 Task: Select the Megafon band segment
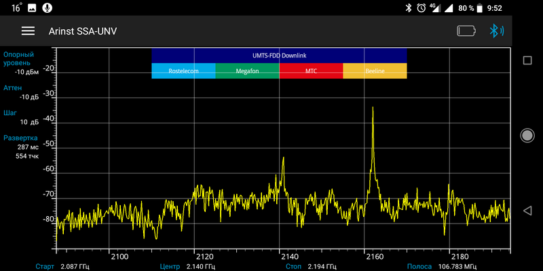pyautogui.click(x=247, y=70)
